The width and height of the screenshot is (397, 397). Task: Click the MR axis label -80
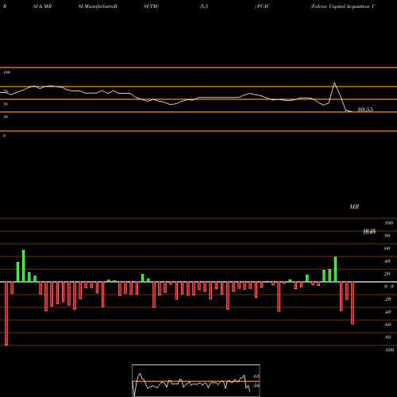387,337
